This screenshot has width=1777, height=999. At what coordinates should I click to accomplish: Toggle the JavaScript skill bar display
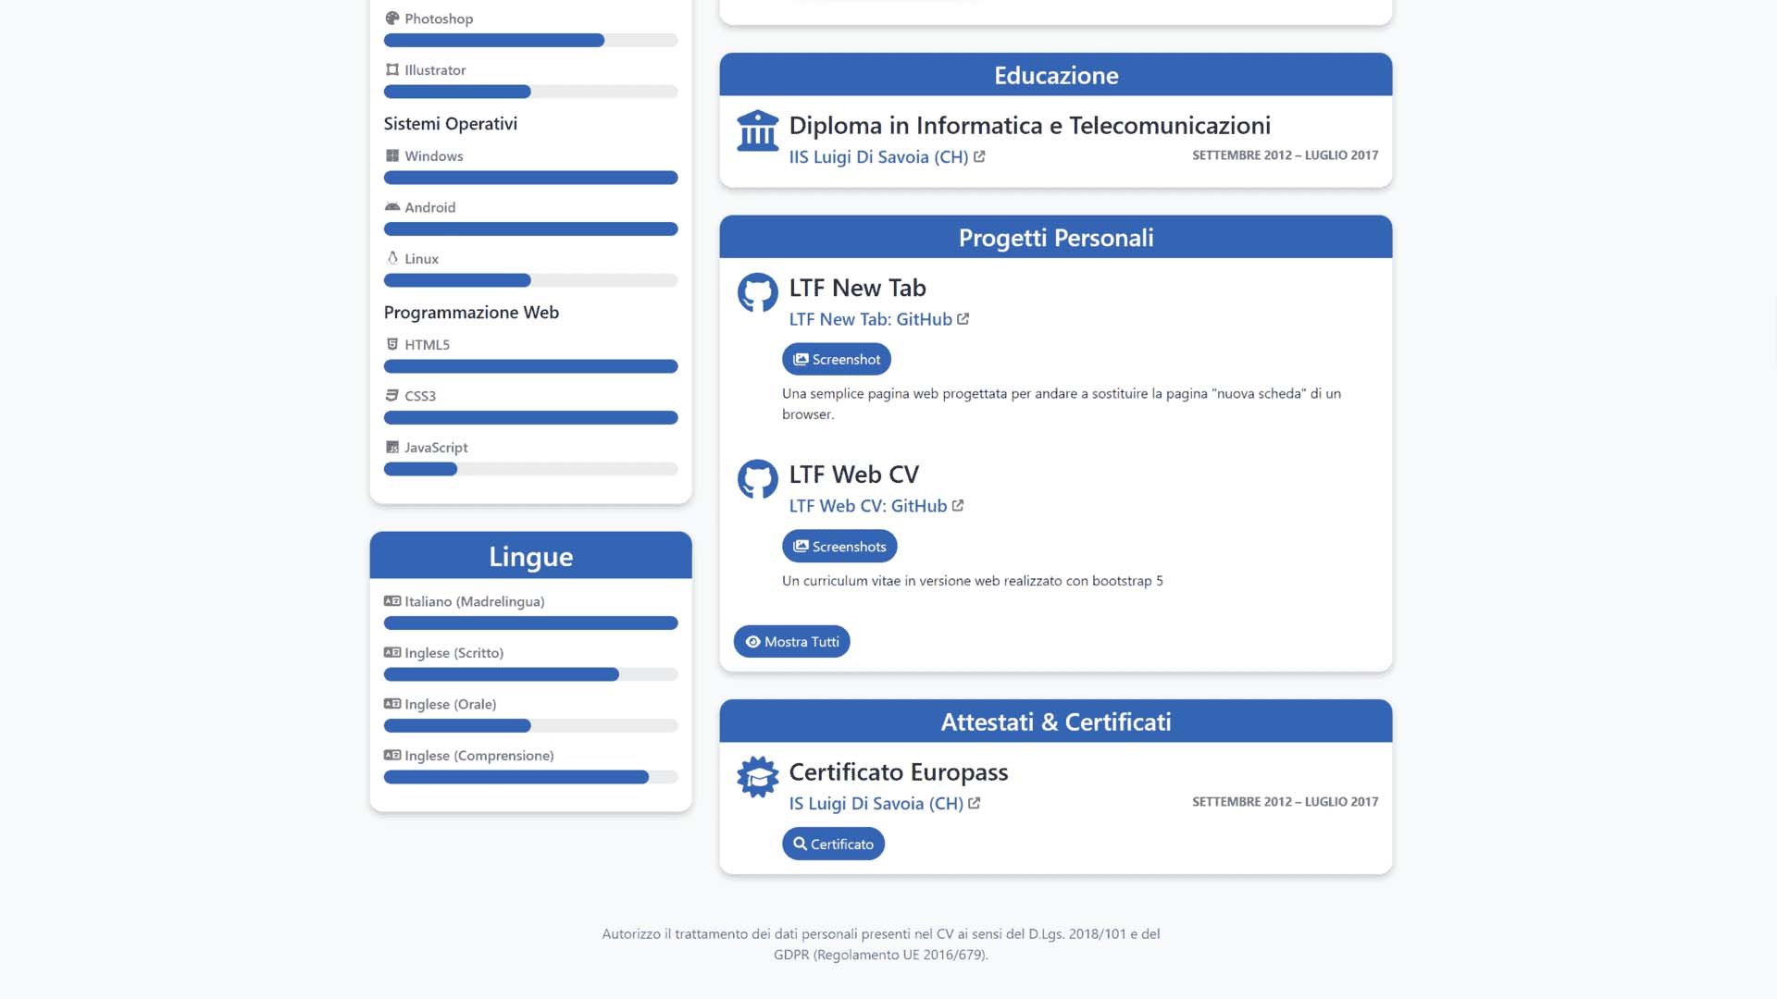tap(437, 447)
